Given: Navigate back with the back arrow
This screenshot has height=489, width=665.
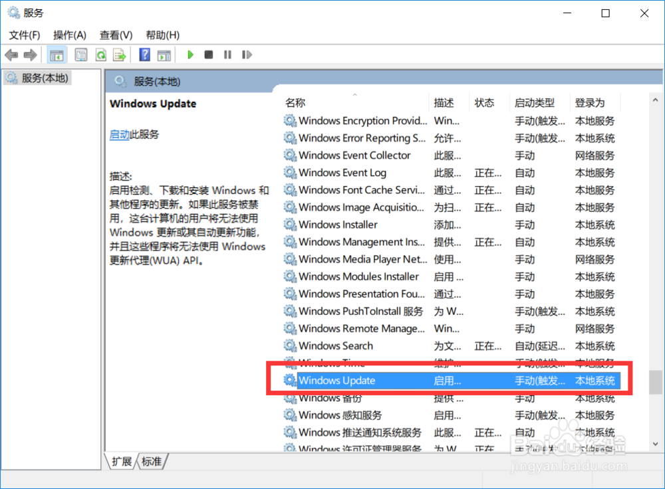Looking at the screenshot, I should click(11, 54).
